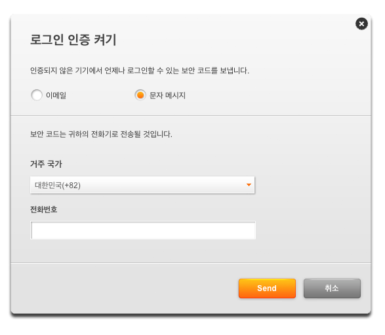Viewport: 385px width, 335px height.
Task: Focus the 전화번호 input field
Action: 143,230
